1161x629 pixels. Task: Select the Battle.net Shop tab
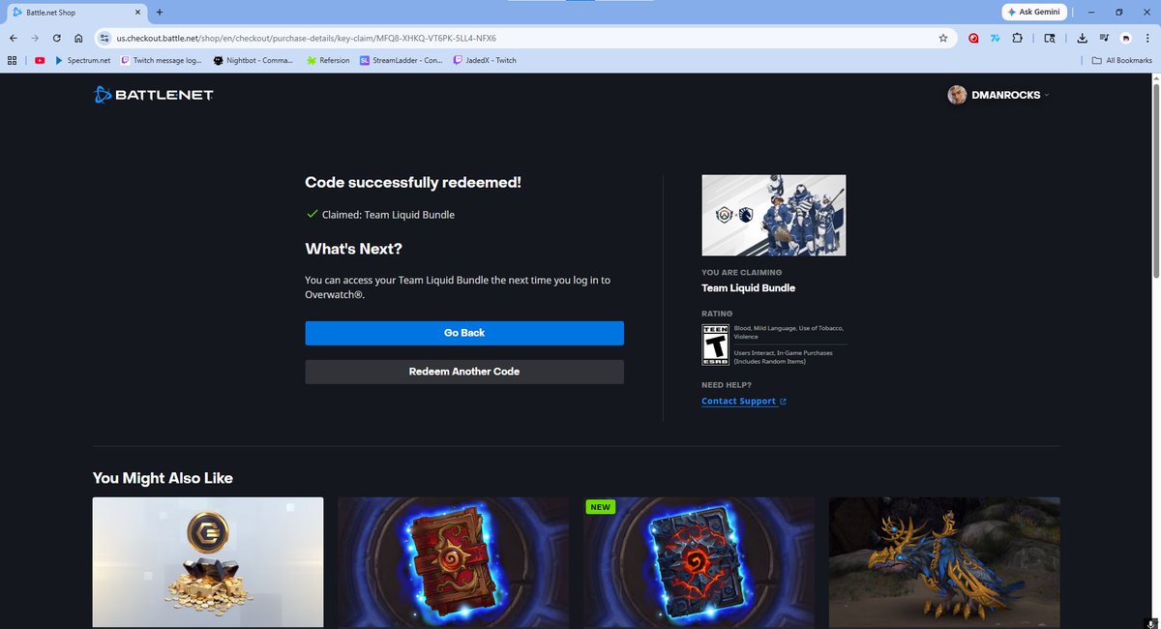pos(77,12)
